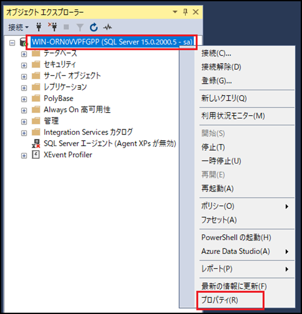
Task: Toggle the auto-hide pin icon
Action: (x=185, y=12)
